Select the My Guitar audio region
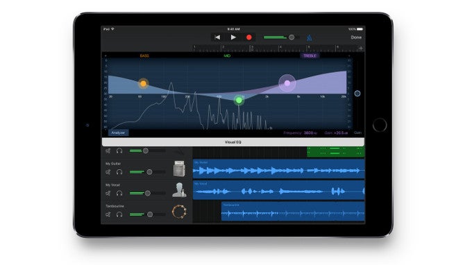The image size is (472, 265). 279,169
